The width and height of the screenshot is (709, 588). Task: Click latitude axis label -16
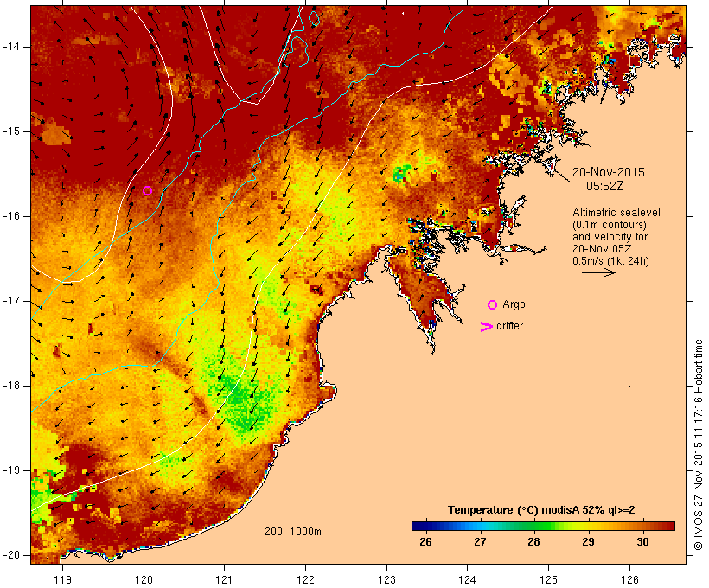(x=11, y=216)
